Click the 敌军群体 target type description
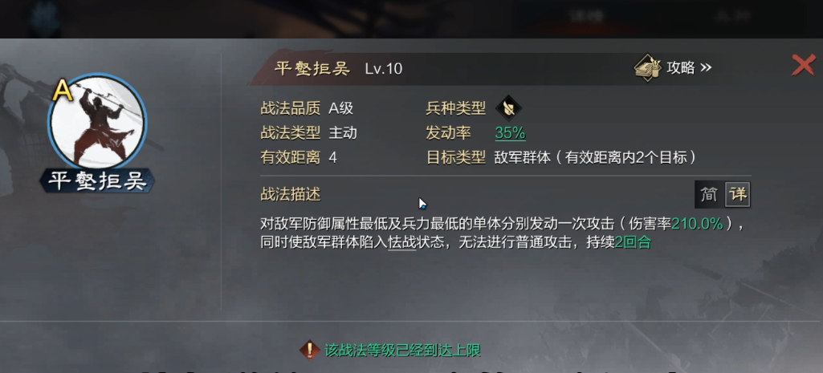The width and height of the screenshot is (823, 373). coord(595,157)
